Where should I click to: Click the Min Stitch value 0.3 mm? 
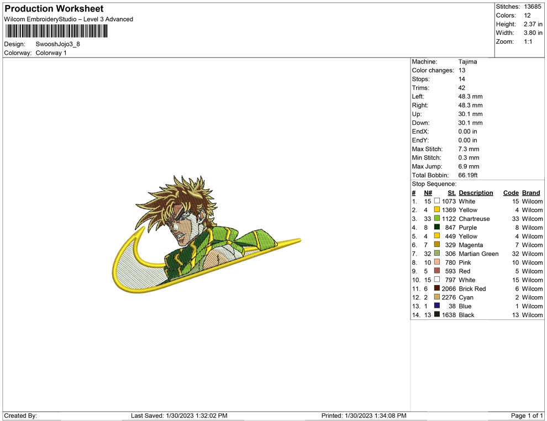click(x=469, y=157)
